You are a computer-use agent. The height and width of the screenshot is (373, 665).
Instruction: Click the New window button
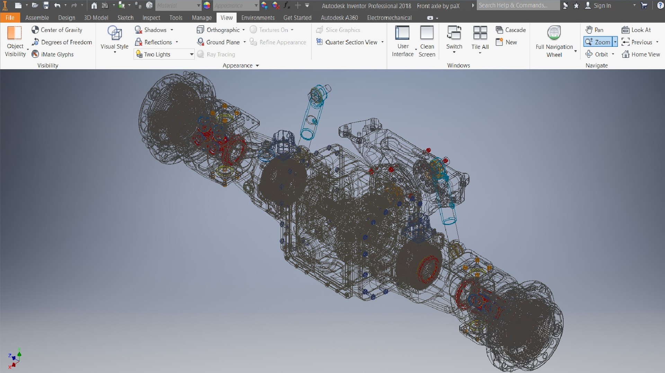click(506, 42)
